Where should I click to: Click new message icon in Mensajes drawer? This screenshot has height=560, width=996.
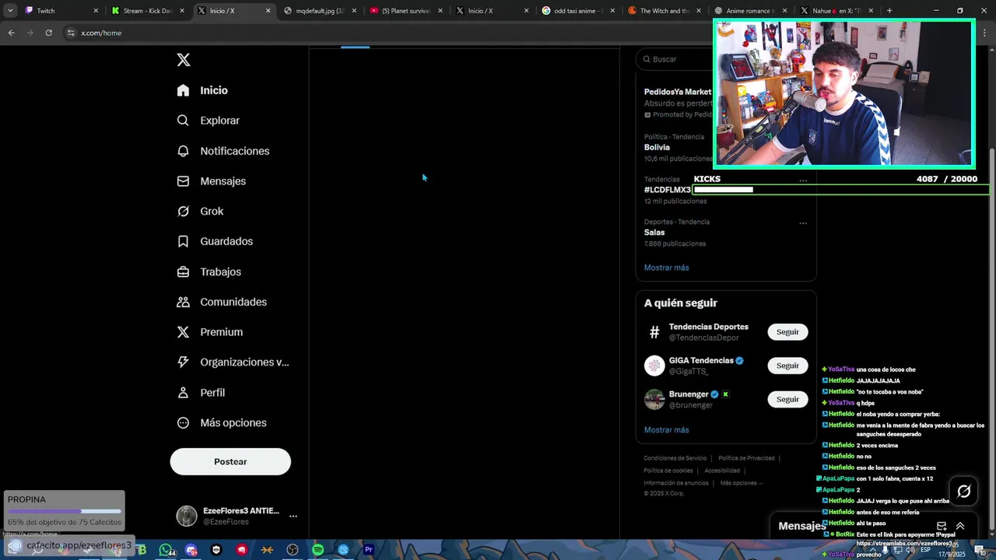[x=942, y=526]
